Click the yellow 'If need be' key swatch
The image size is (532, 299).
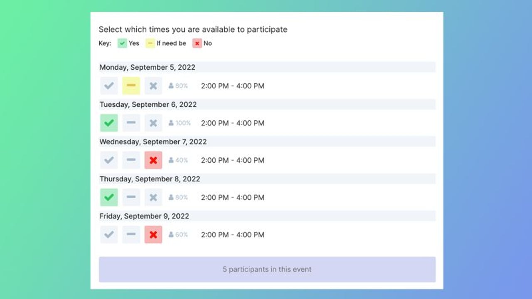coord(150,43)
